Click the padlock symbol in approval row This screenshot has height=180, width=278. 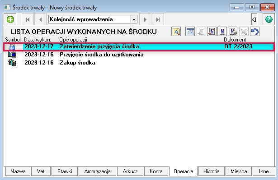pos(12,47)
